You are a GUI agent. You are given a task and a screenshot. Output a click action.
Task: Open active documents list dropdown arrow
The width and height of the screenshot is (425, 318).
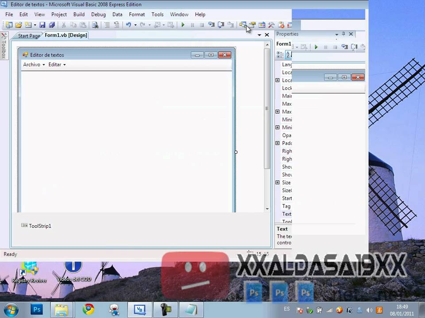259,35
